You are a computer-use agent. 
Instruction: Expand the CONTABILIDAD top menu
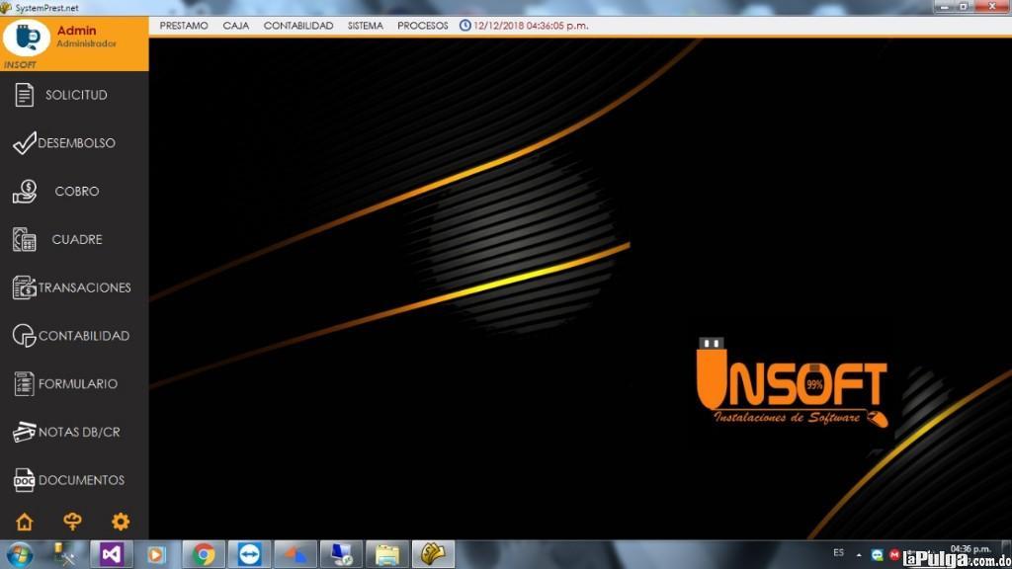tap(298, 26)
